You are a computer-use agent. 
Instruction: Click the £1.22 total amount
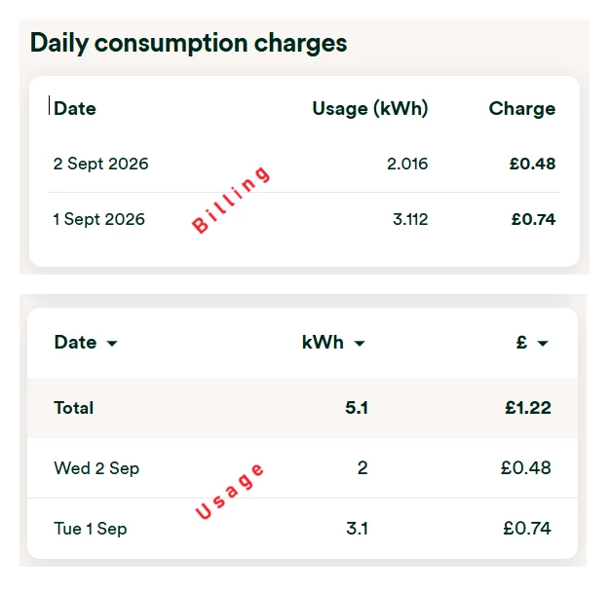[x=528, y=408]
